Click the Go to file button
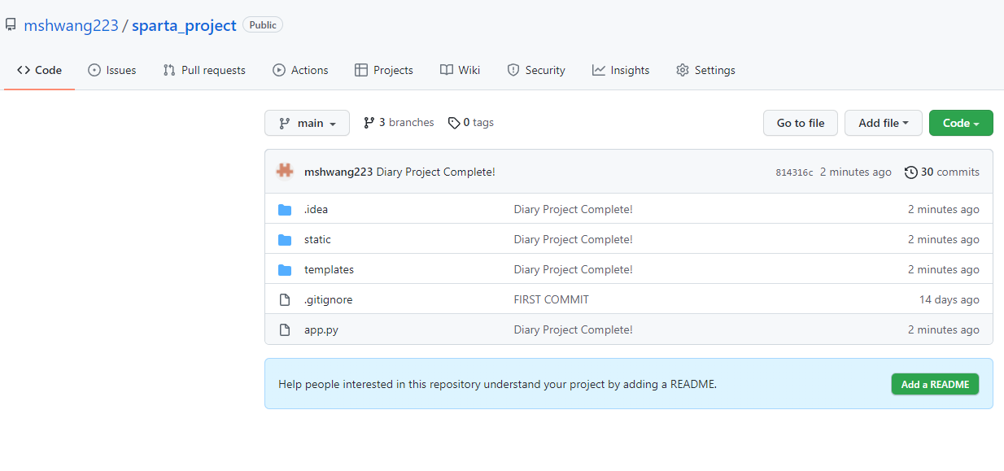The image size is (1004, 471). pyautogui.click(x=801, y=123)
